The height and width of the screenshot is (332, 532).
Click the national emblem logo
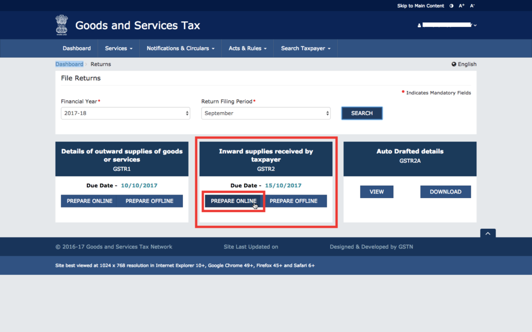pos(62,25)
